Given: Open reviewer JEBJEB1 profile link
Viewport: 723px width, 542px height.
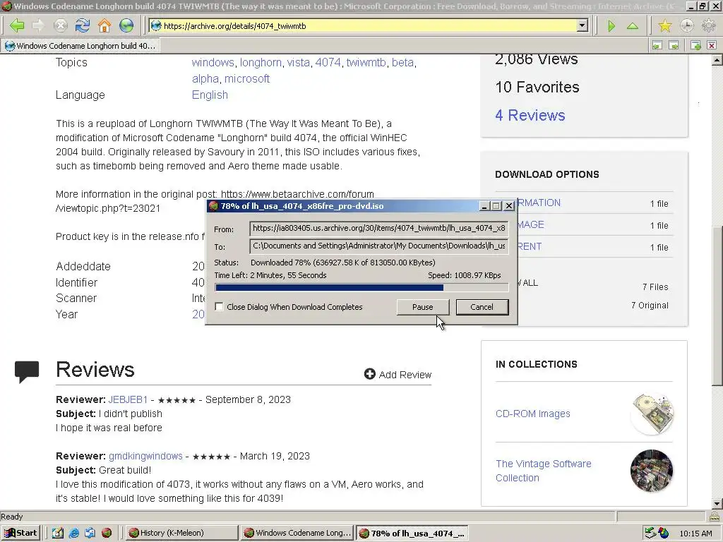Looking at the screenshot, I should coord(129,399).
